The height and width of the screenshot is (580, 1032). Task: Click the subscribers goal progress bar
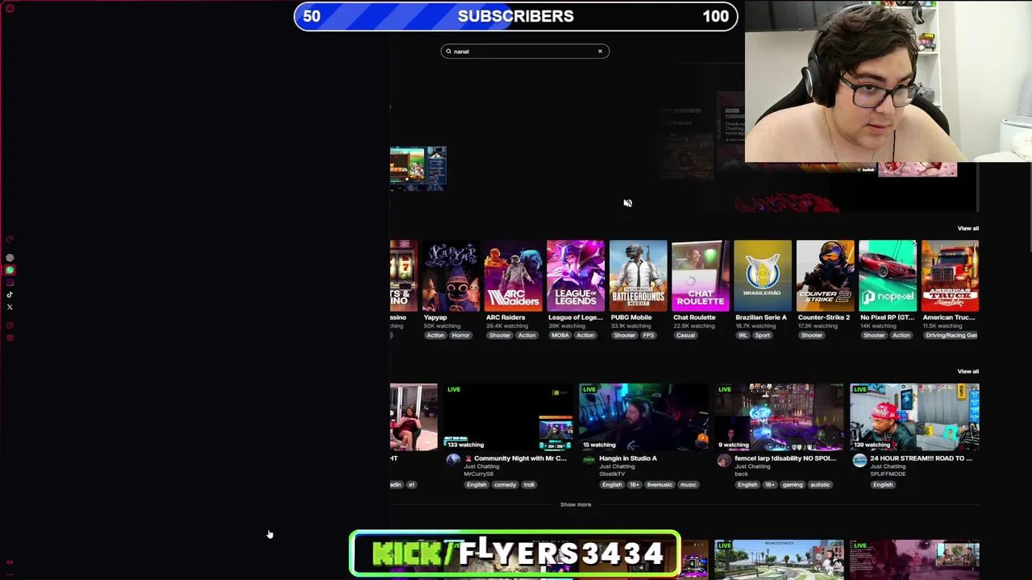516,16
